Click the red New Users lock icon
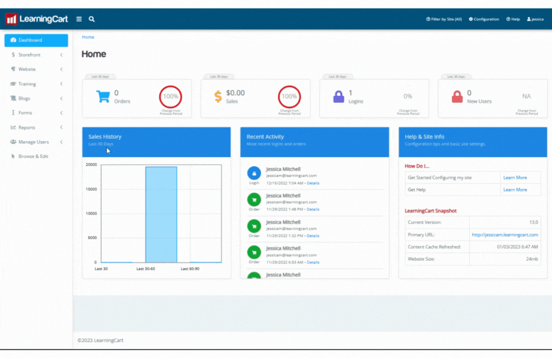This screenshot has height=358, width=552. pyautogui.click(x=457, y=96)
